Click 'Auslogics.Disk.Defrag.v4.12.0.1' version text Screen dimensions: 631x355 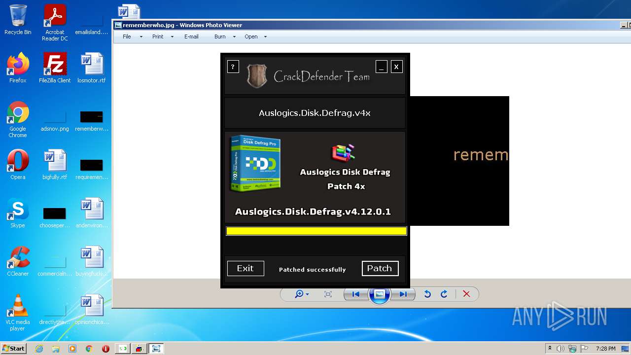(x=313, y=212)
